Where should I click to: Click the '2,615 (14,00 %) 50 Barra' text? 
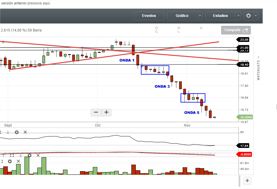[21, 30]
